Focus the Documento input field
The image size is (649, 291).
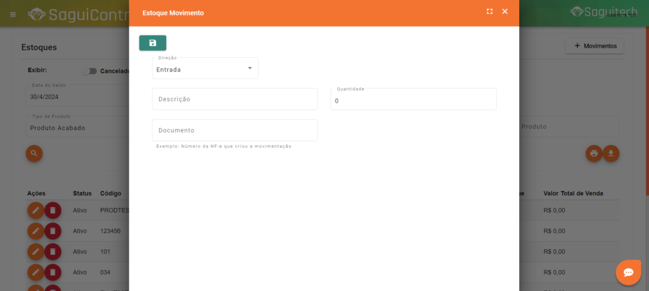235,131
